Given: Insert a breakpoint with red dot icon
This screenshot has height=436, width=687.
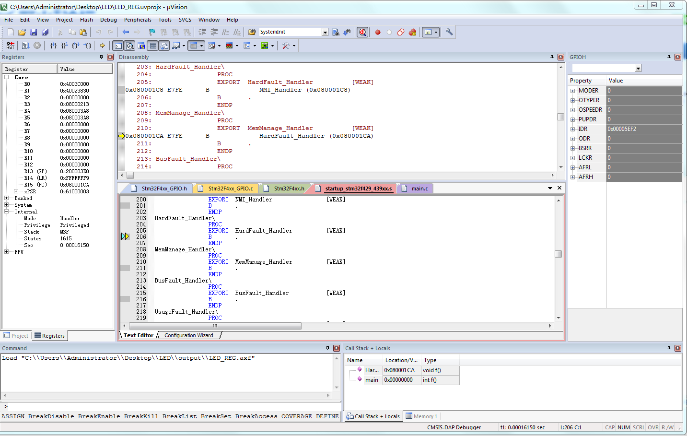Looking at the screenshot, I should click(378, 32).
